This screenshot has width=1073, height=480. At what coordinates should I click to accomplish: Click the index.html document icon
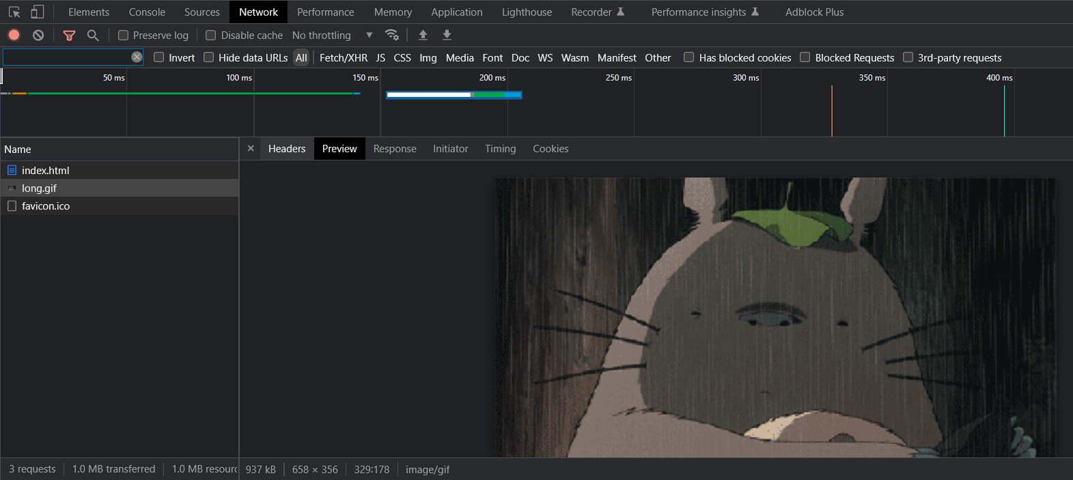point(12,170)
